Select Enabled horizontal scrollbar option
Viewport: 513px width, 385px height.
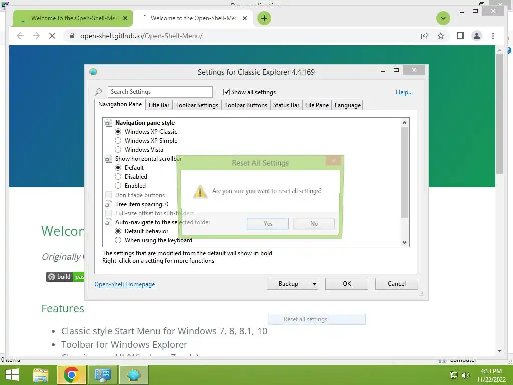pyautogui.click(x=118, y=186)
